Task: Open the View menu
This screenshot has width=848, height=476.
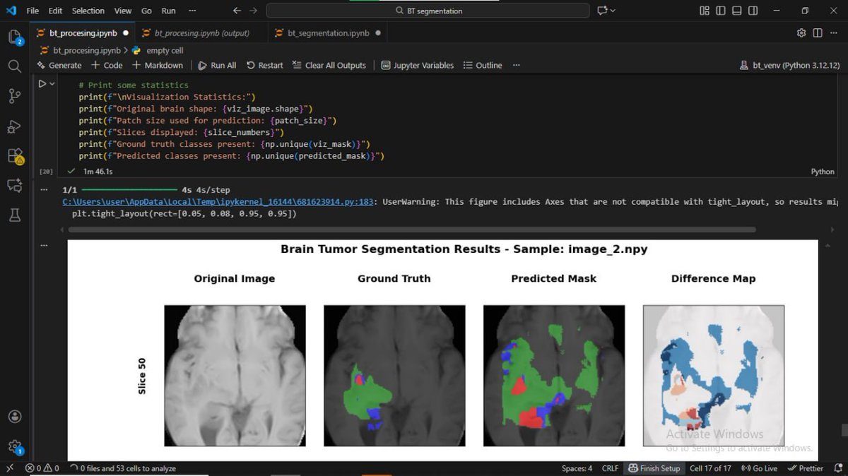Action: [123, 11]
